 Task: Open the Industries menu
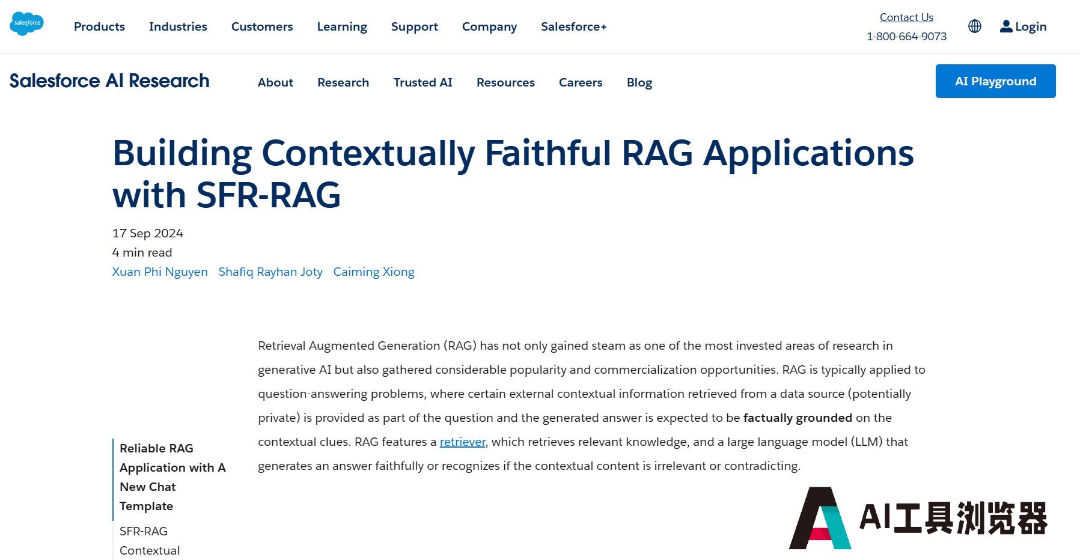coord(178,26)
